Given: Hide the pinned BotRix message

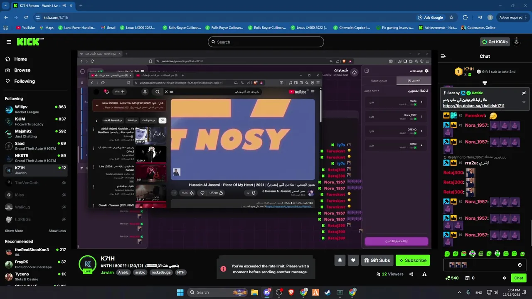Looking at the screenshot, I should pos(524,93).
